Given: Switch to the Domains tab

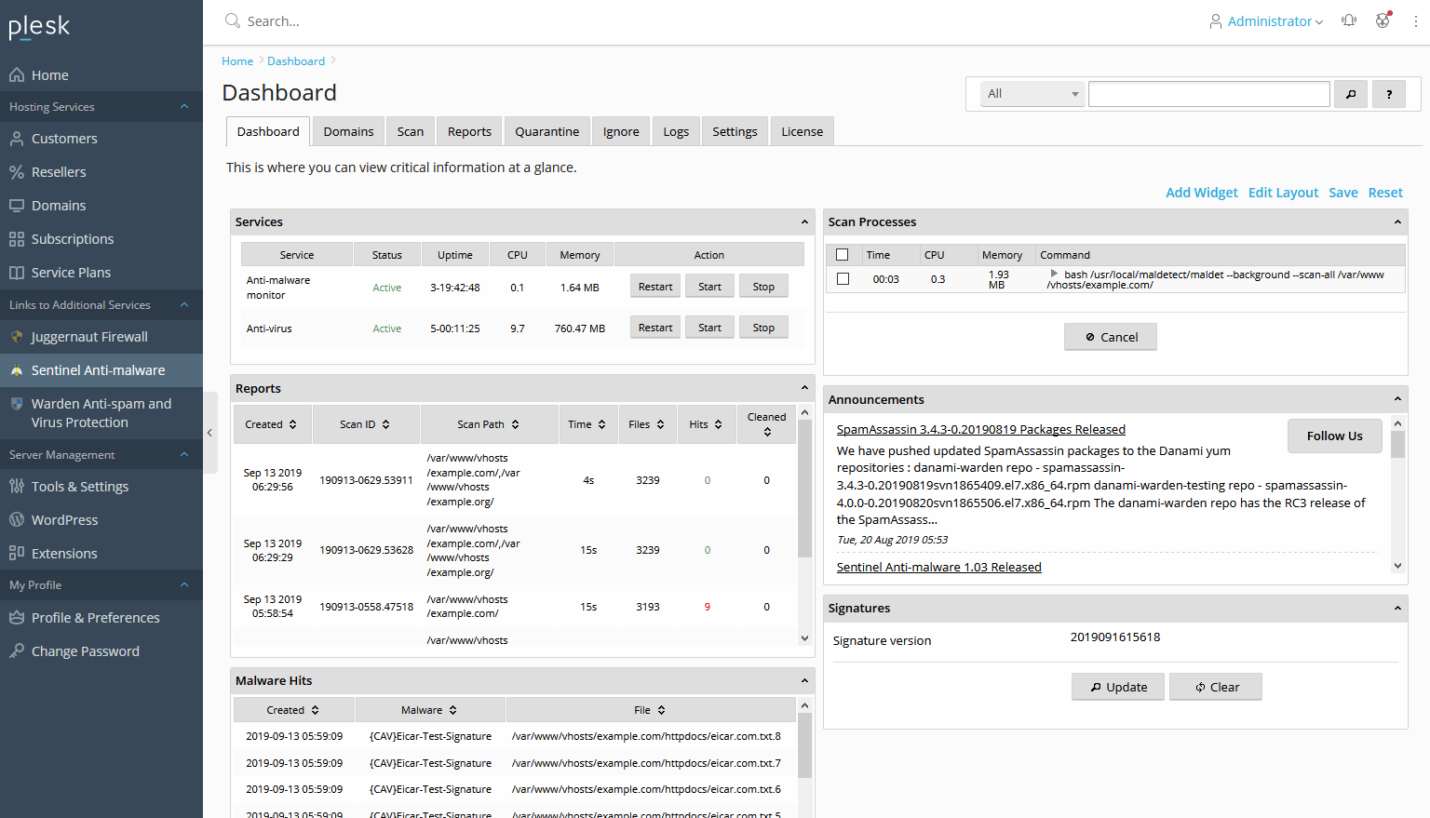Looking at the screenshot, I should 348,131.
